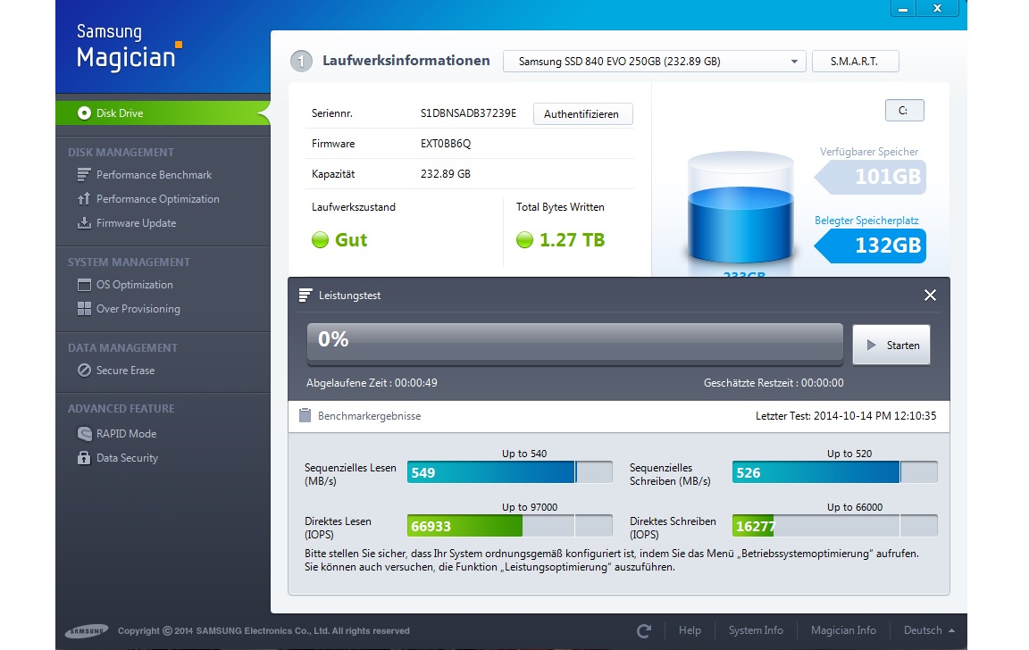Click the green Laufwerkszustand status dot
The width and height of the screenshot is (1029, 650).
click(321, 240)
